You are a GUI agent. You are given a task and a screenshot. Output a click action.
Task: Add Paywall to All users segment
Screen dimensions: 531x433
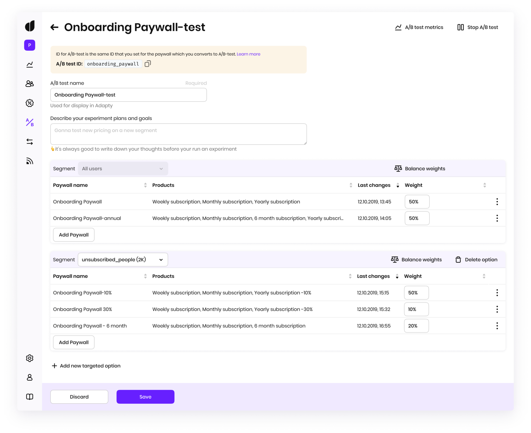click(x=74, y=235)
